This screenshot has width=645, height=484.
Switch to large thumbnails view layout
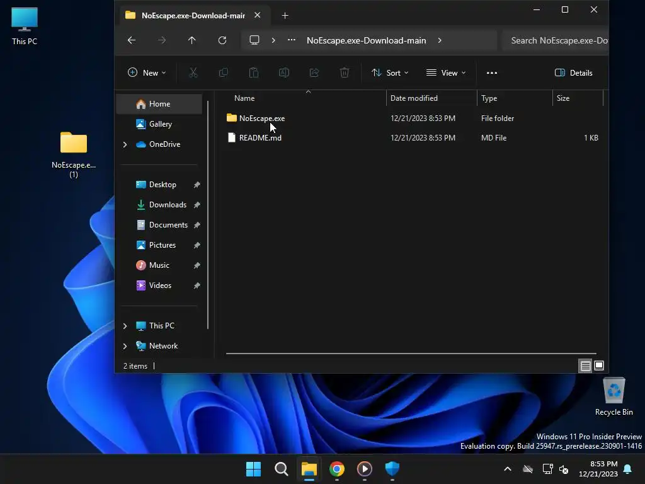pyautogui.click(x=600, y=366)
